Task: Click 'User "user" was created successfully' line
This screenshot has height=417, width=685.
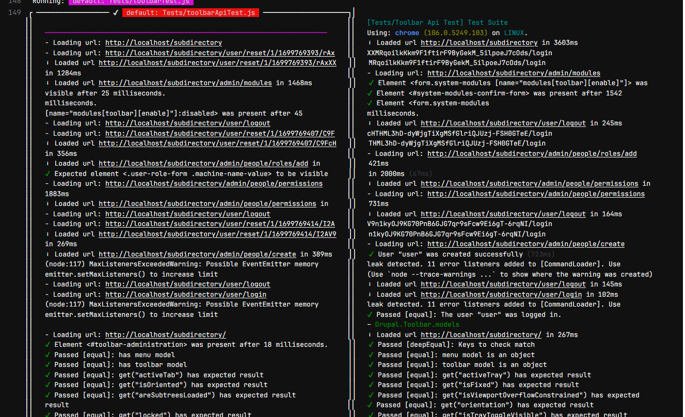Action: click(461, 254)
